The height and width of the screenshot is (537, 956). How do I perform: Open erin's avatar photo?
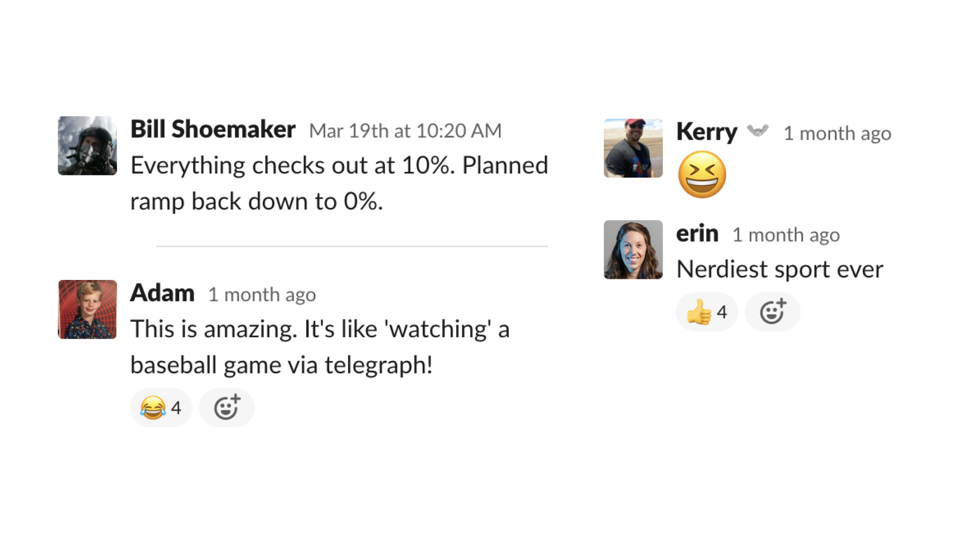(x=633, y=250)
